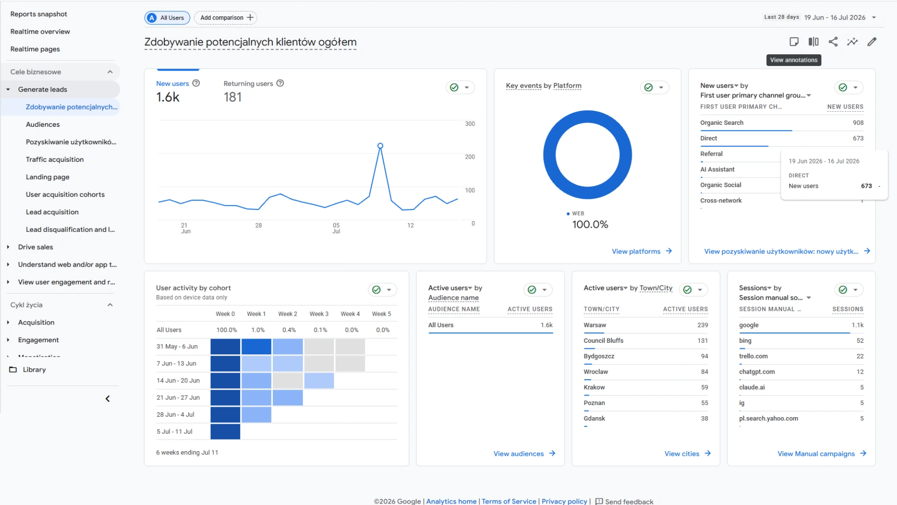This screenshot has width=897, height=505.
Task: Click the help icon beside Returning users
Action: [280, 83]
